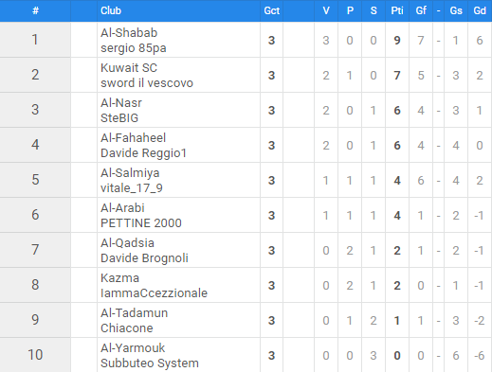492x372 pixels.
Task: Click the Pti points column header
Action: tap(397, 10)
